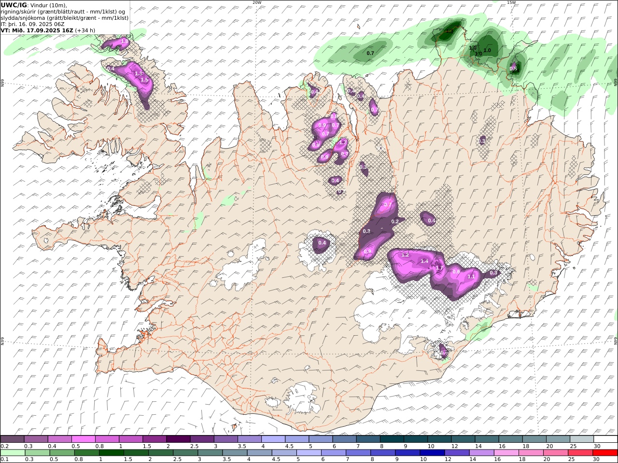Image resolution: width=618 pixels, height=463 pixels.
Task: Click the '15W' longitude label
Action: [x=511, y=2]
